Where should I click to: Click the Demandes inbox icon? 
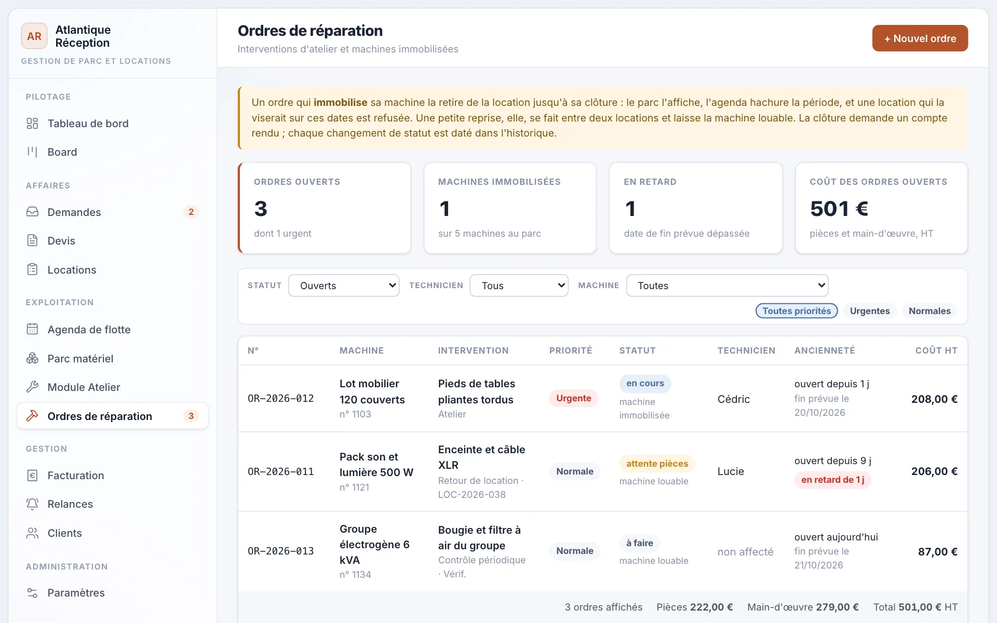click(32, 212)
